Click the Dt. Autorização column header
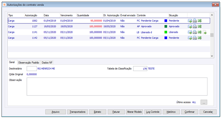The image size is (221, 118). pyautogui.click(x=111, y=15)
